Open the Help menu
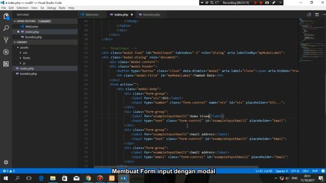The width and height of the screenshot is (326, 183). click(x=71, y=8)
